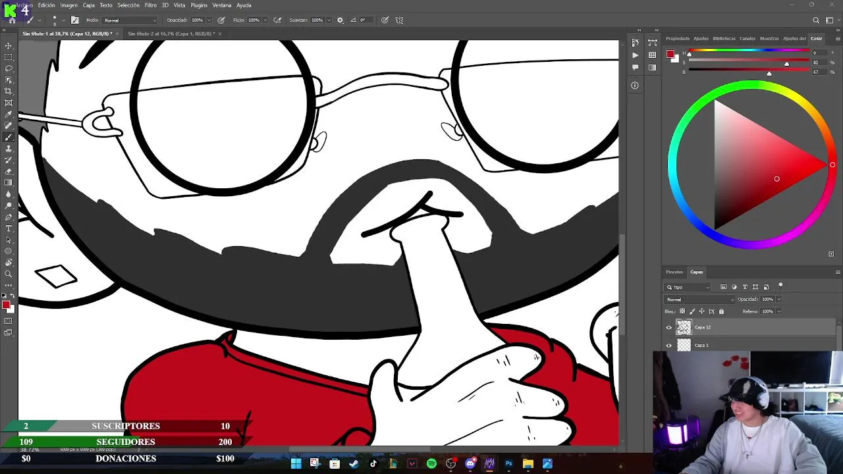Open smoothing options gear icon

click(340, 20)
